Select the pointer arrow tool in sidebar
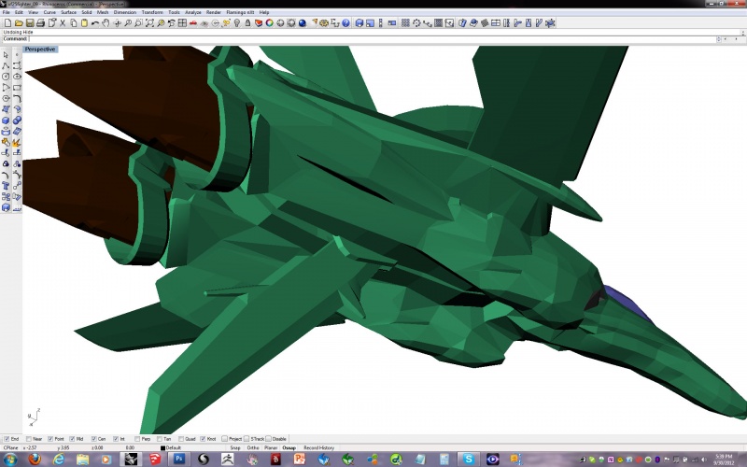 (x=6, y=55)
